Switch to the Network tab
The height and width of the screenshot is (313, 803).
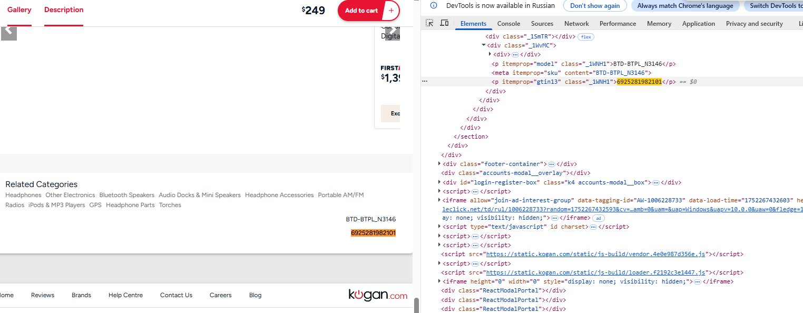tap(576, 24)
